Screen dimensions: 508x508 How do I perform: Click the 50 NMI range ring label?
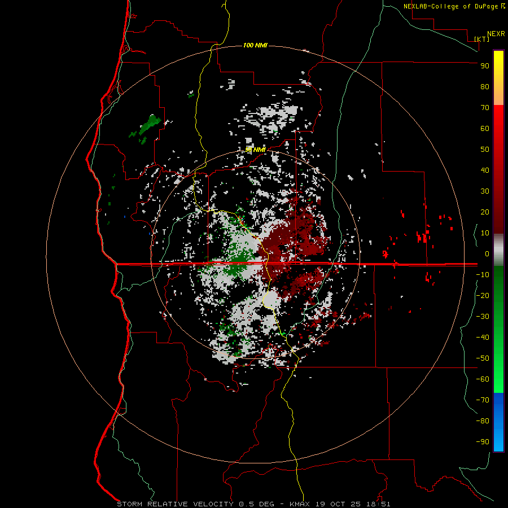coord(255,150)
